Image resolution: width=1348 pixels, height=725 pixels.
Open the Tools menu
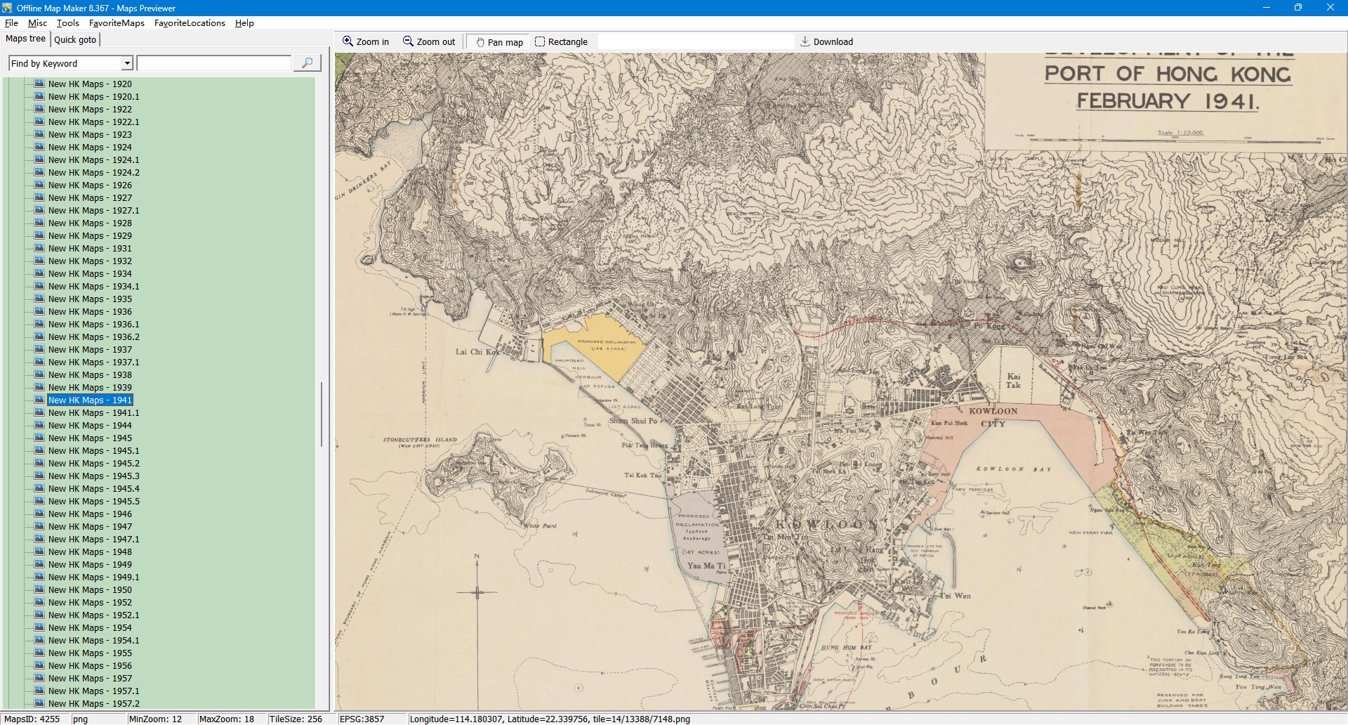coord(67,23)
